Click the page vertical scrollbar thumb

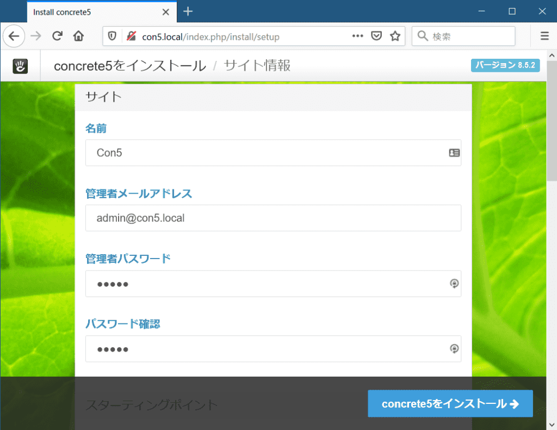pyautogui.click(x=552, y=121)
